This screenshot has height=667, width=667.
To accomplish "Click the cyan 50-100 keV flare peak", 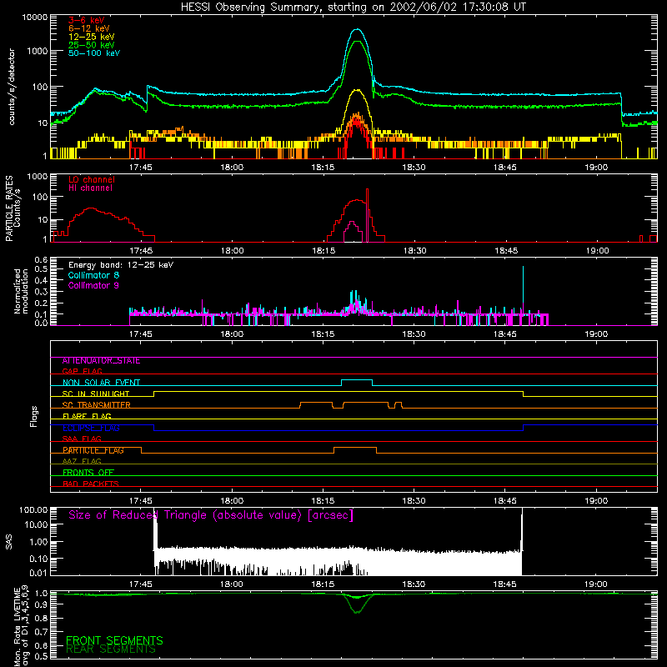I will click(358, 30).
